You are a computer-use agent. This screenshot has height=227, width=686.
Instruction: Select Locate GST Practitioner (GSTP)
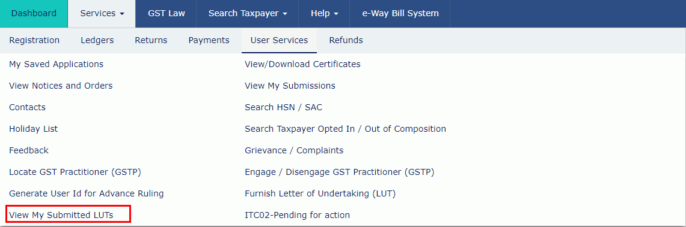tap(75, 172)
